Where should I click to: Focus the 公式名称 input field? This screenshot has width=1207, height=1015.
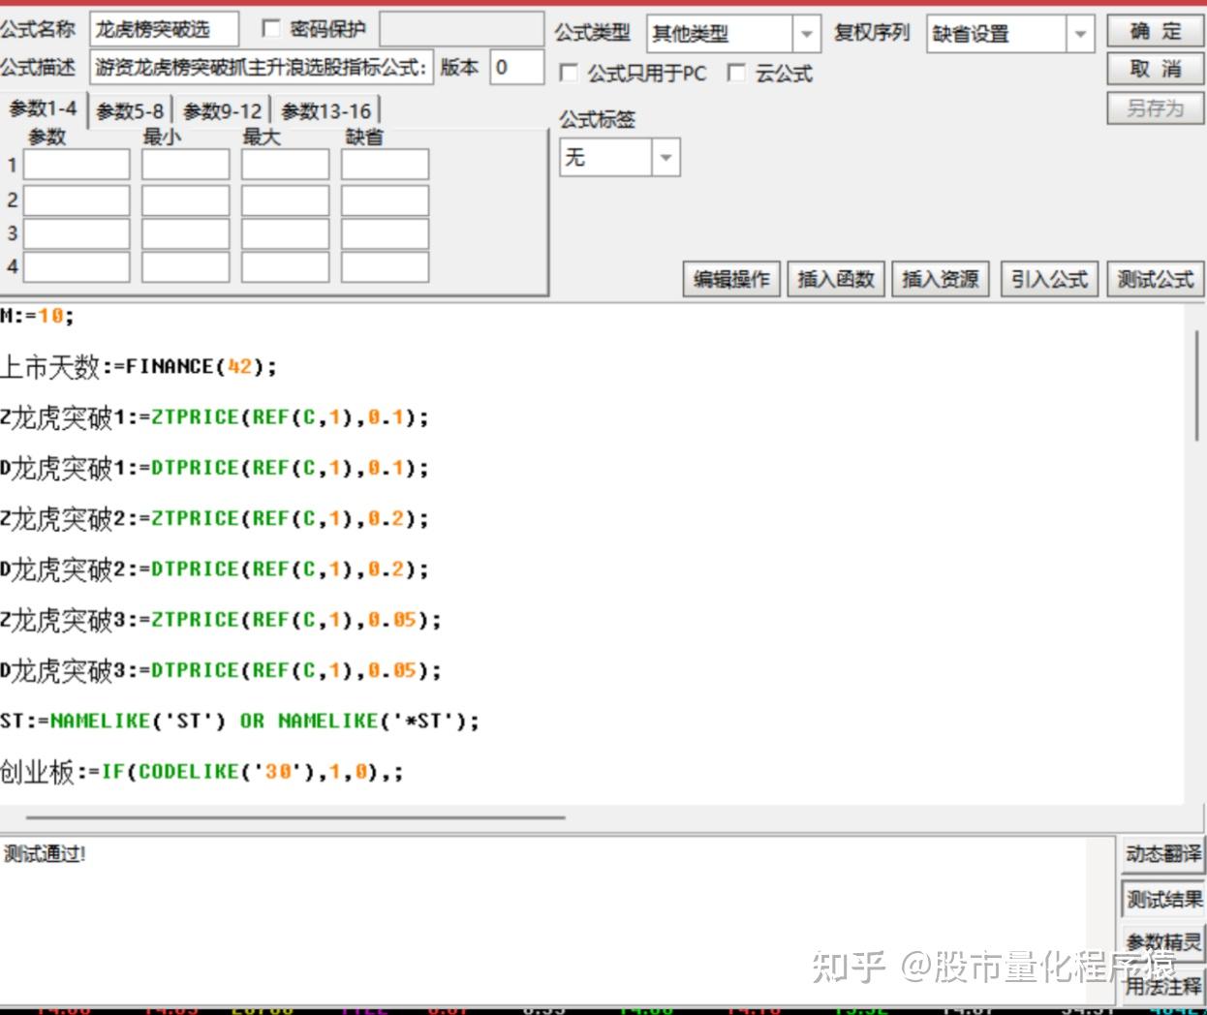pyautogui.click(x=164, y=29)
